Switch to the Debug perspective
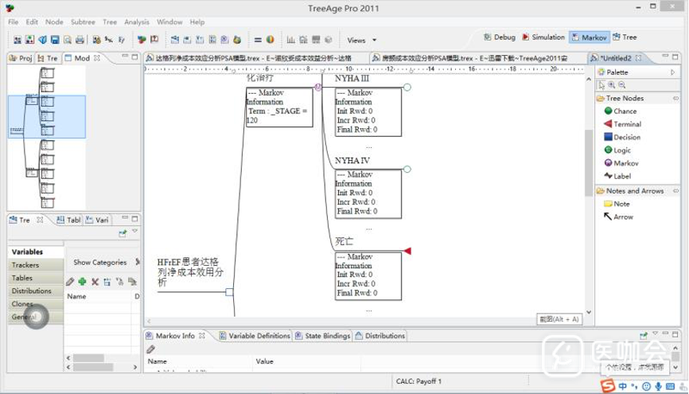The width and height of the screenshot is (689, 394). 499,37
